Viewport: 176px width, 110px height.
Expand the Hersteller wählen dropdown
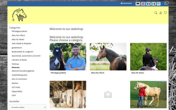(28, 107)
